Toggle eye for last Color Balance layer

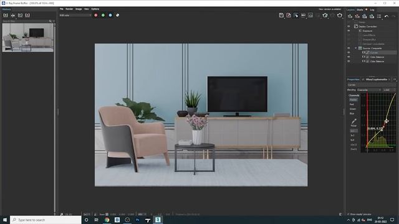[x=349, y=61]
